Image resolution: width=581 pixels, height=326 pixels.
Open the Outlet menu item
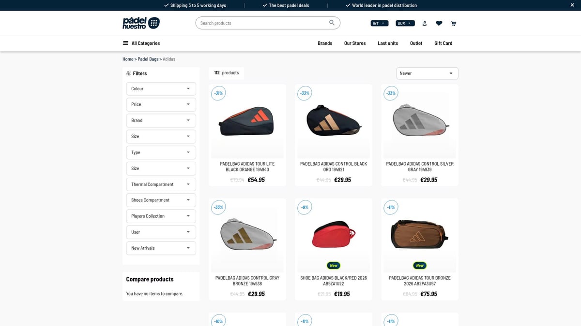[416, 43]
